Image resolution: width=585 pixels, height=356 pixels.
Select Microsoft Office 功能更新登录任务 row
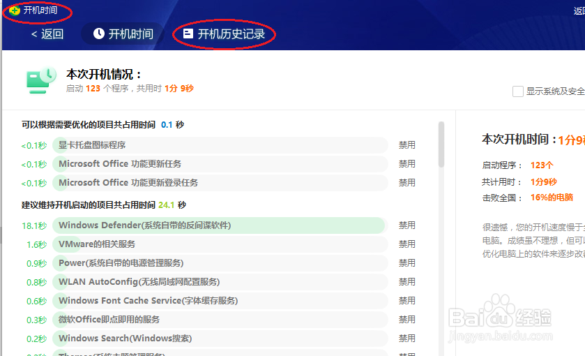pos(220,183)
